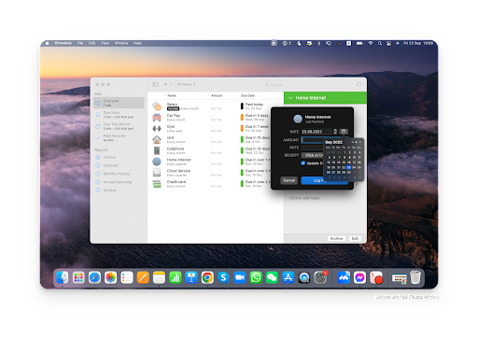Open the Help menu
The width and height of the screenshot is (478, 339).
click(137, 43)
